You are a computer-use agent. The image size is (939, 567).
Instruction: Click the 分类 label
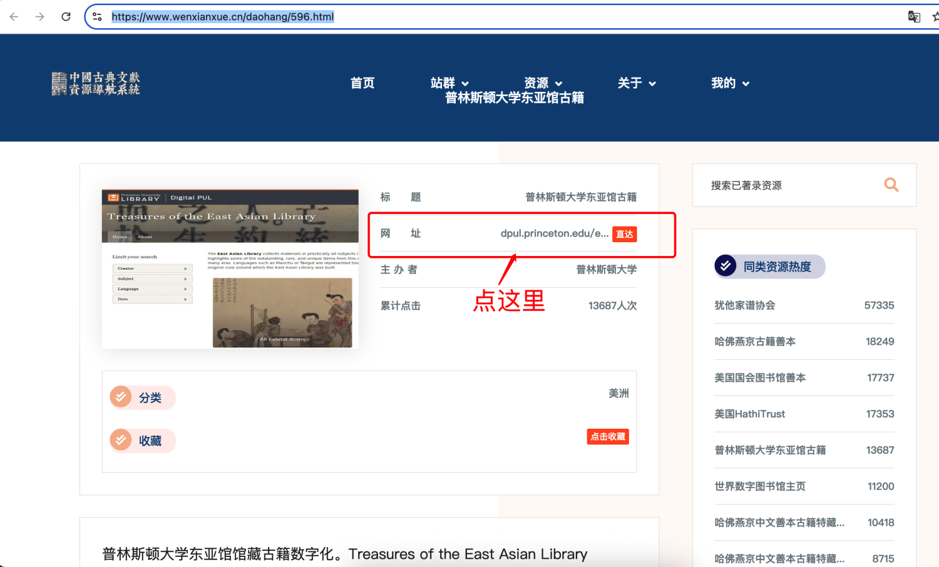(150, 397)
